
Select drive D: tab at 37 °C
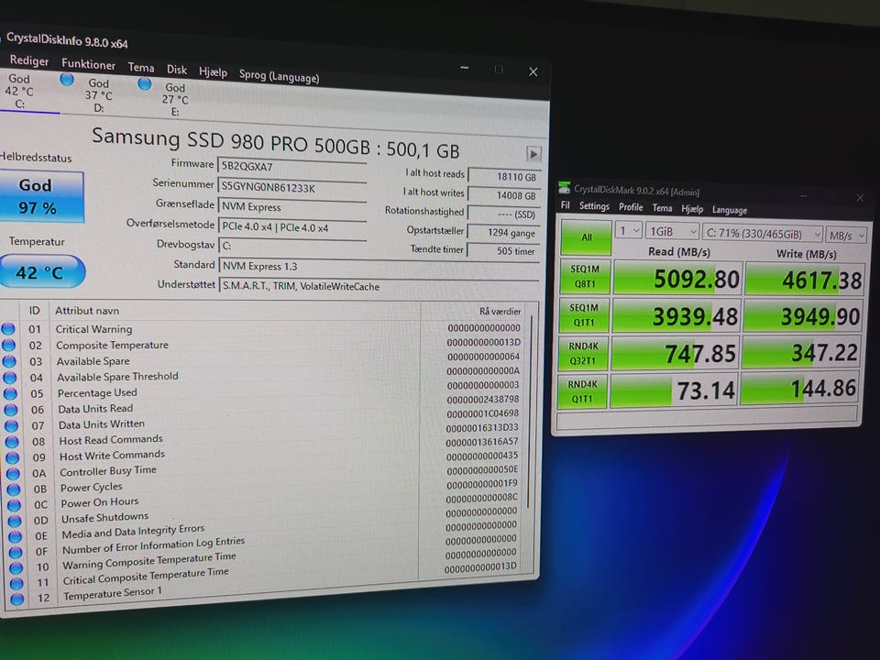pyautogui.click(x=99, y=95)
